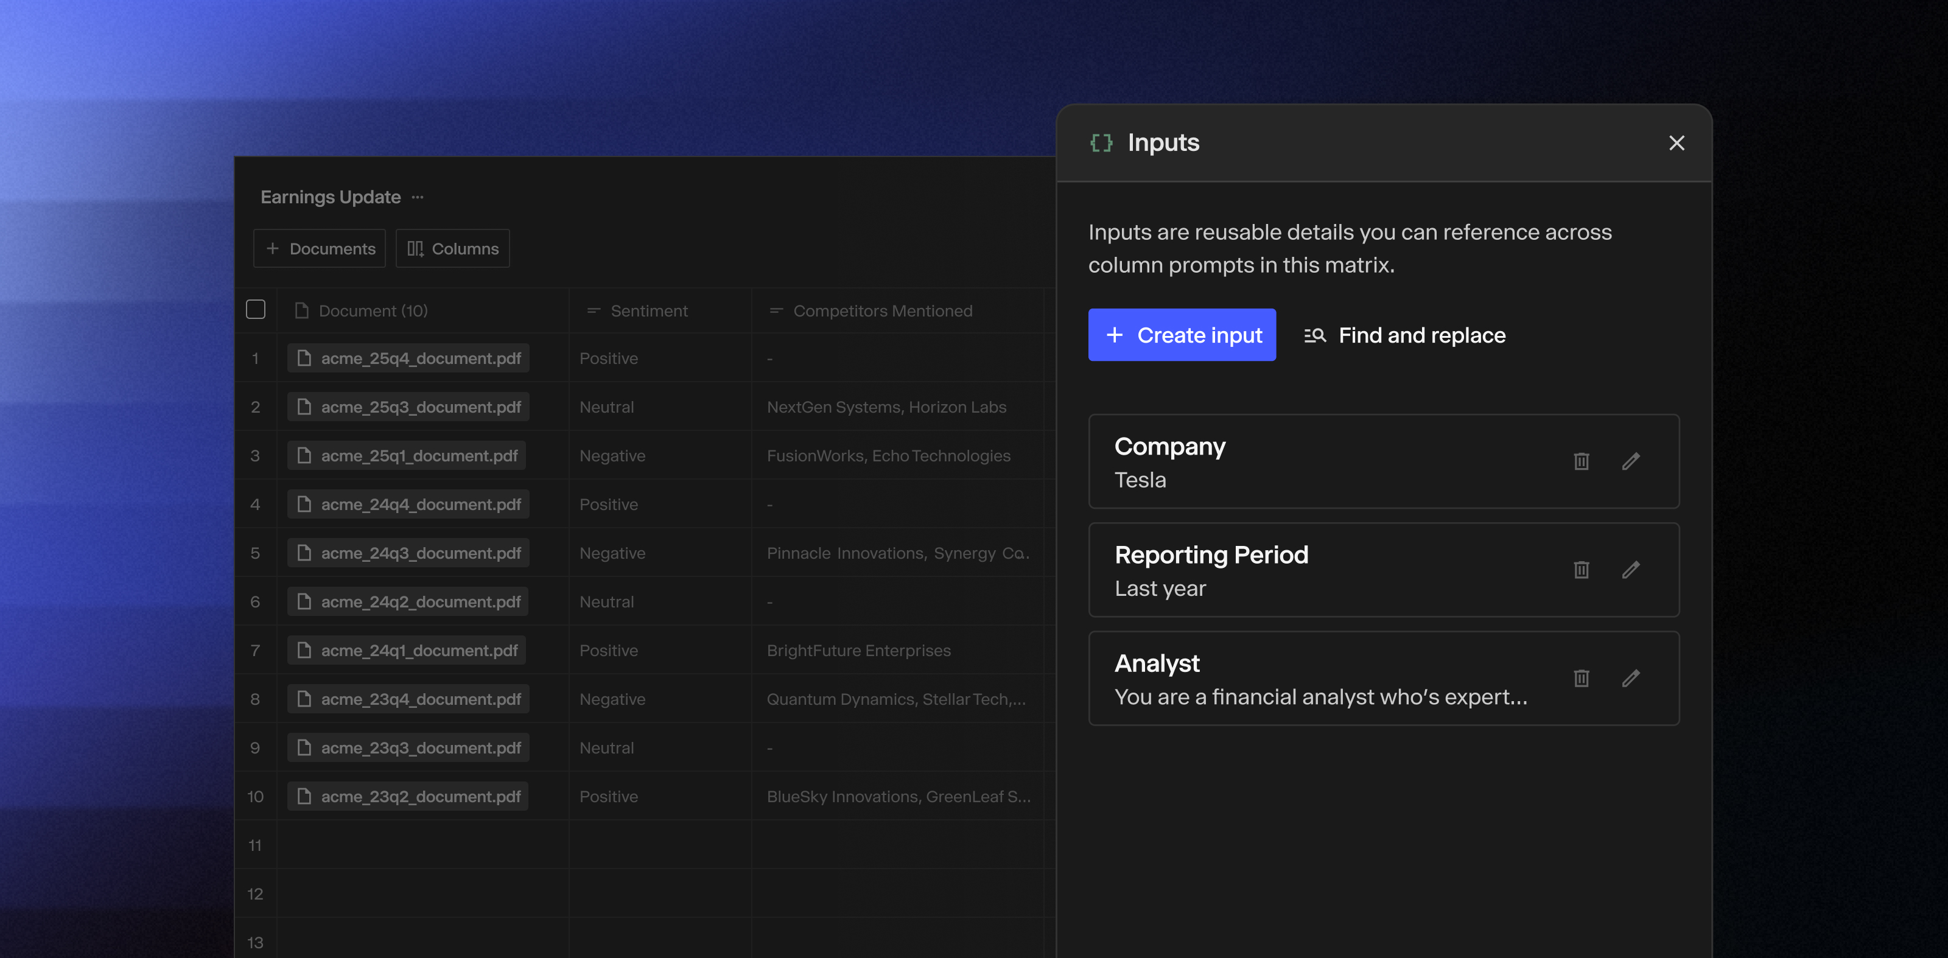The width and height of the screenshot is (1948, 958).
Task: Open Earnings Update more options menu
Action: coord(418,197)
